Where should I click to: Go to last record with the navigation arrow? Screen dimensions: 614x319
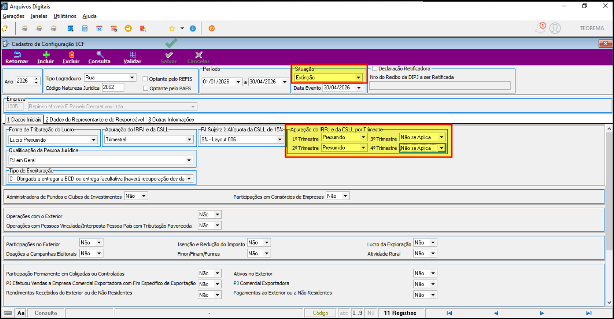point(589,313)
